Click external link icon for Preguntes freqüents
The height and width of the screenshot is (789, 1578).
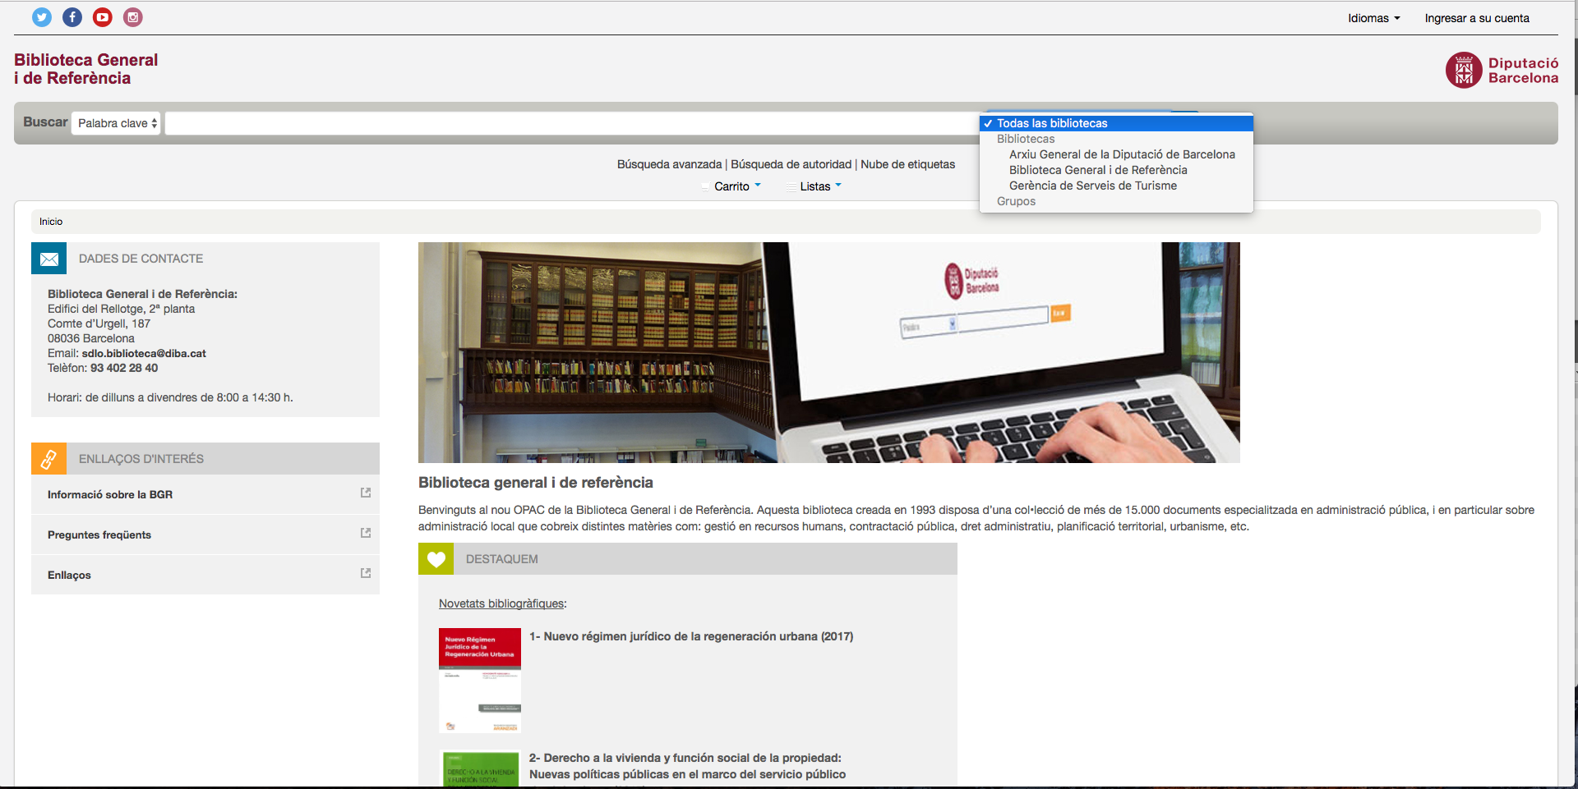pos(366,533)
